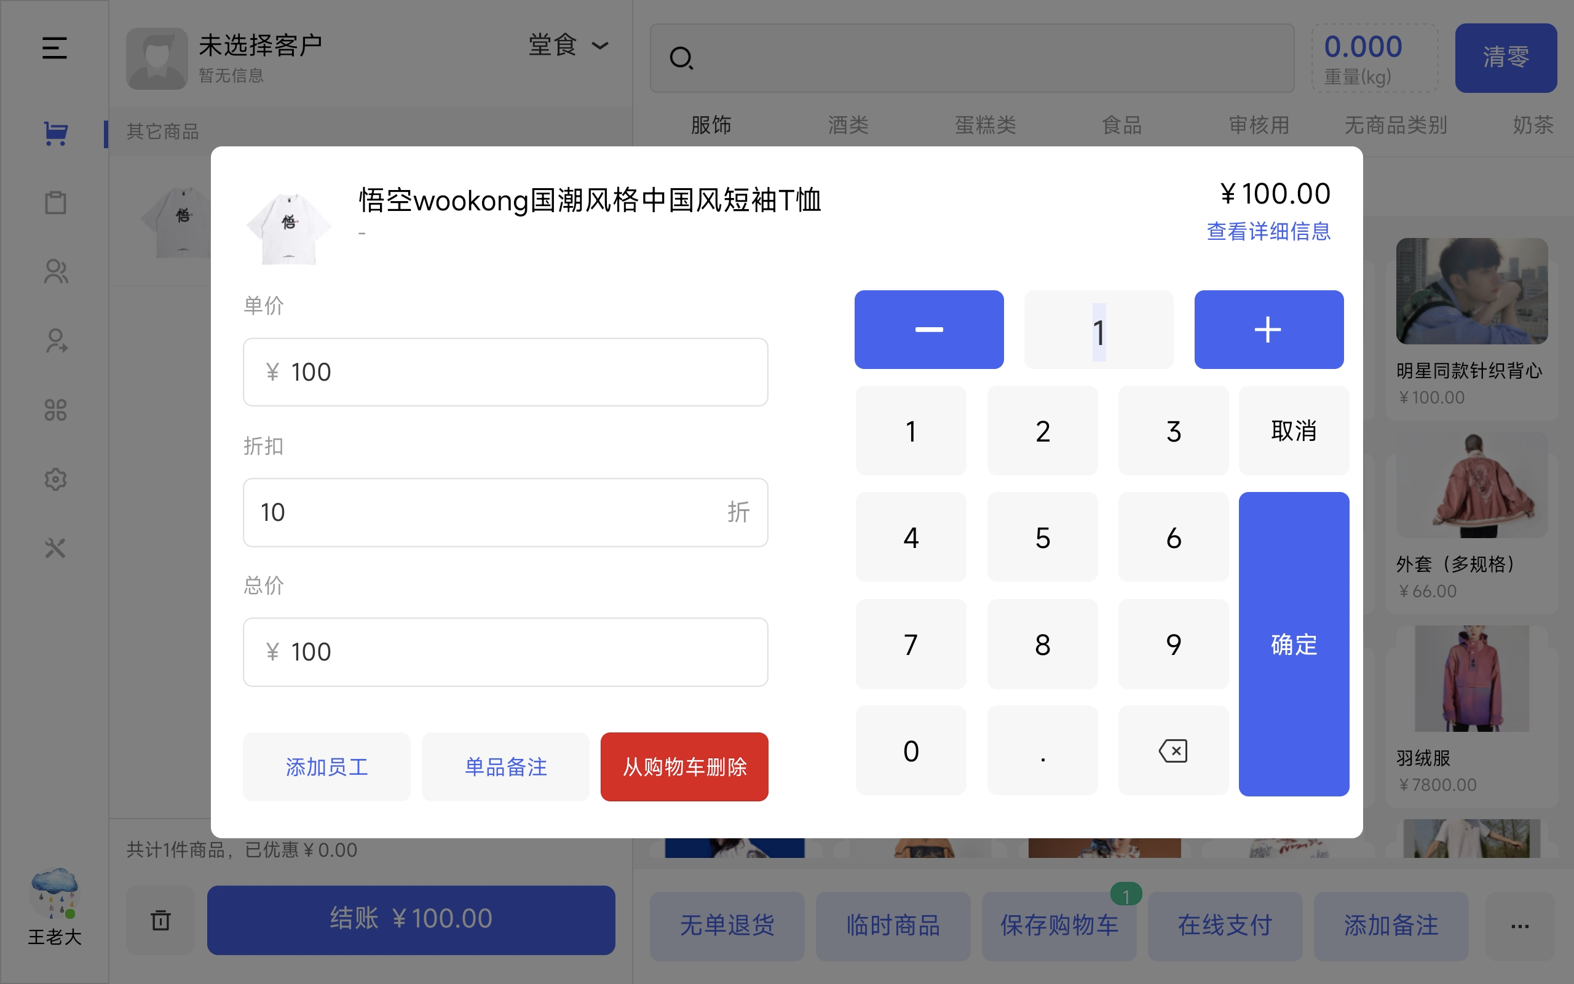
Task: Click 从购物车删除 red button
Action: [684, 767]
